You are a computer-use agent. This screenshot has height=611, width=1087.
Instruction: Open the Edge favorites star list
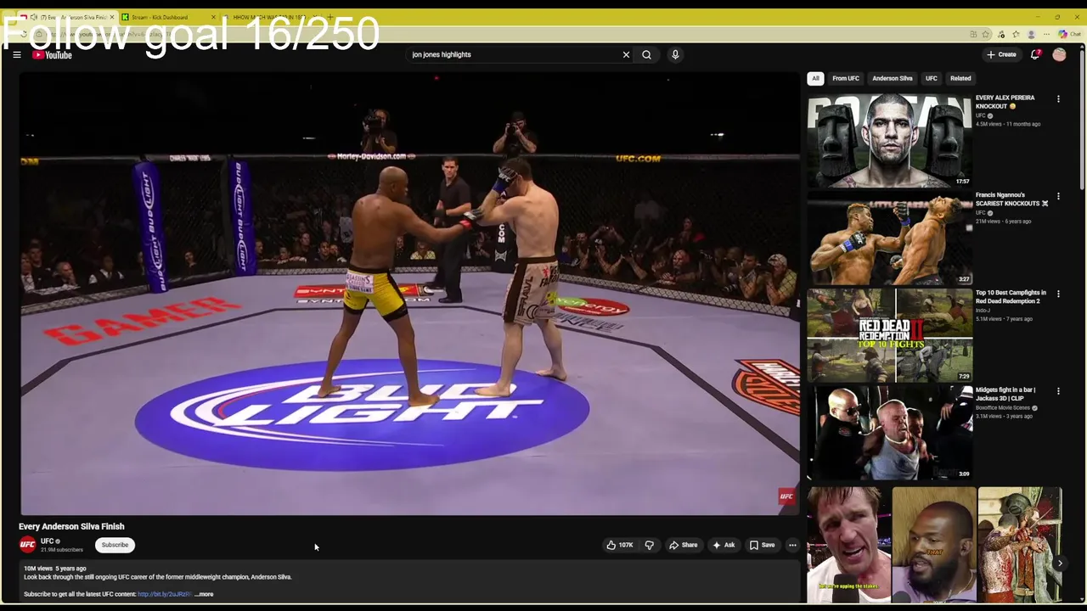pyautogui.click(x=1016, y=34)
